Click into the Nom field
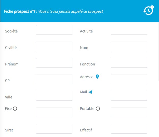The height and width of the screenshot is (137, 159). pyautogui.click(x=129, y=46)
